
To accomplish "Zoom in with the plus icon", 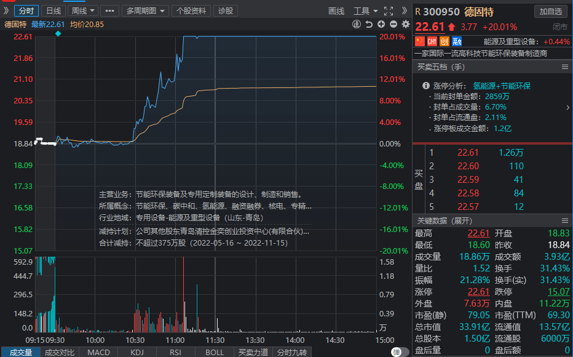I will coord(381,24).
